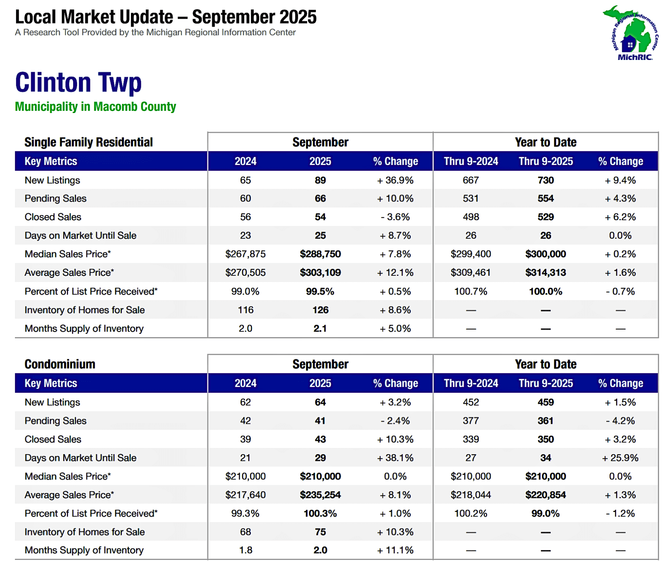The width and height of the screenshot is (663, 561).
Task: Click Single Family Closed Sales row label
Action: click(53, 217)
